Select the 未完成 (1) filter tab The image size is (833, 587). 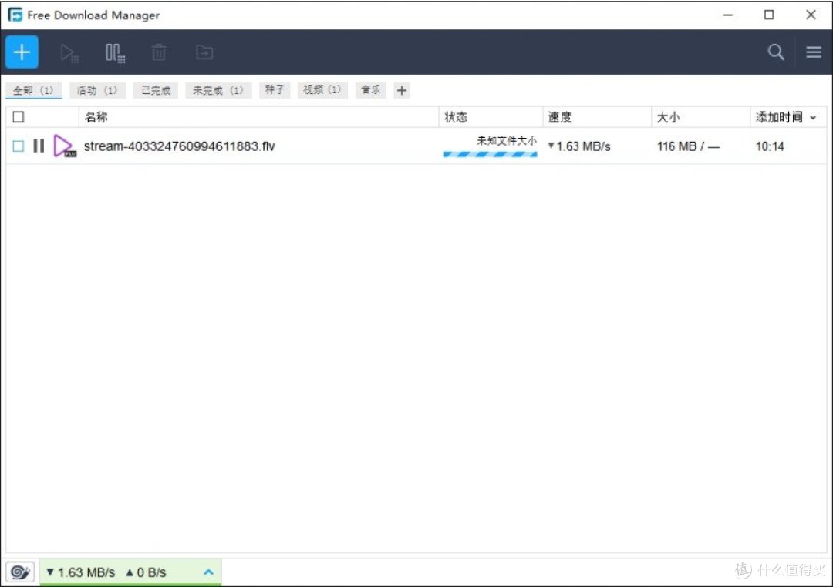point(218,90)
